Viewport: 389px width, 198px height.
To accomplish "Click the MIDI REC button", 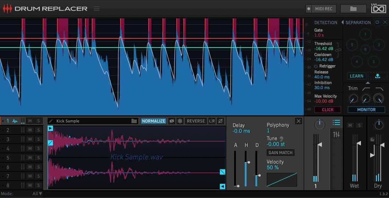I will point(324,9).
